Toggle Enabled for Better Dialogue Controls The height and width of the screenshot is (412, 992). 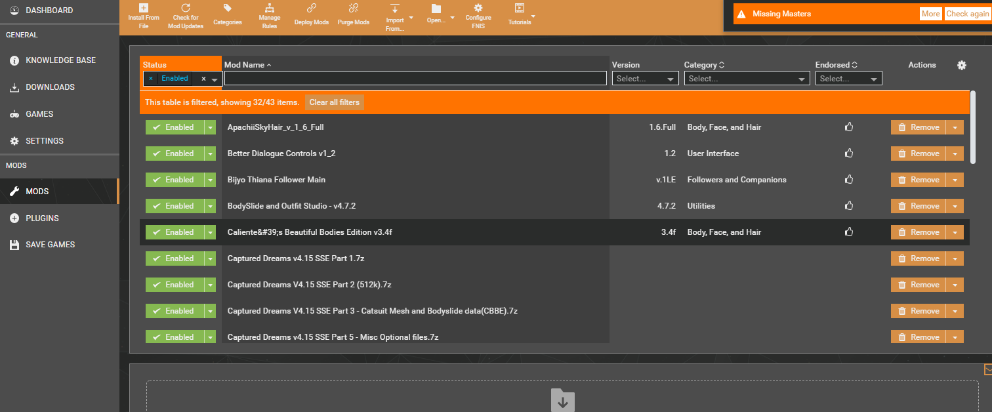click(175, 154)
